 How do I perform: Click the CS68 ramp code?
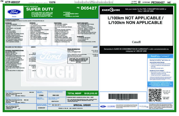41,95
